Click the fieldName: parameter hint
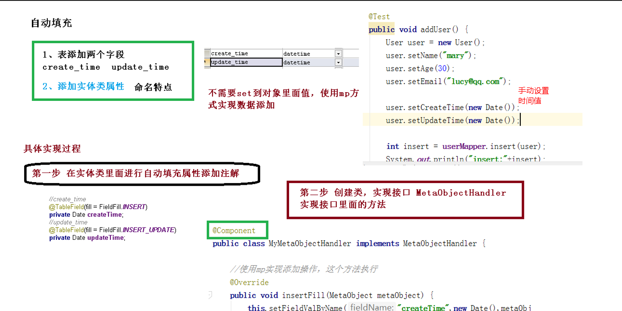 click(x=371, y=308)
